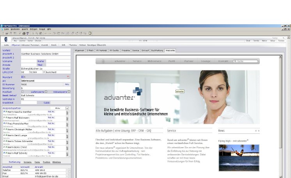Click magnifier icon beside Herrn Boris Christ

4,147
